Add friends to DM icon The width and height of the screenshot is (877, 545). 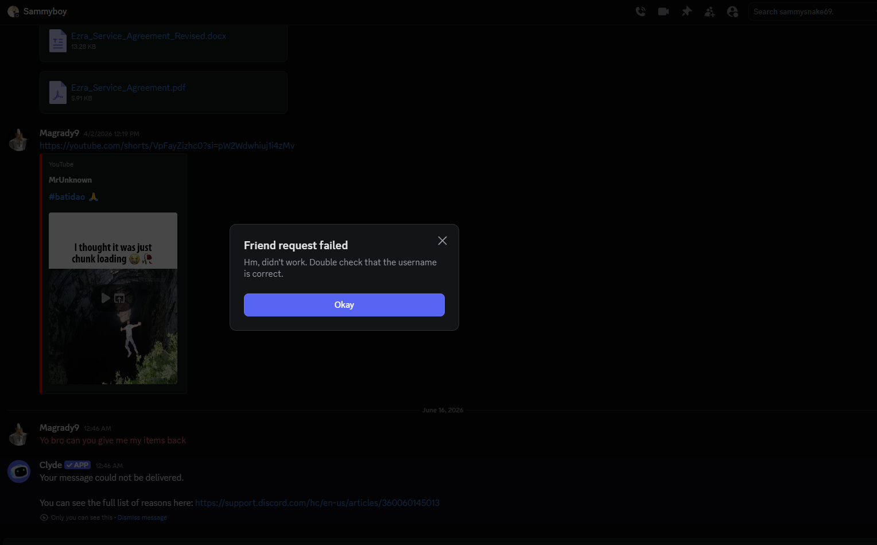pyautogui.click(x=709, y=11)
